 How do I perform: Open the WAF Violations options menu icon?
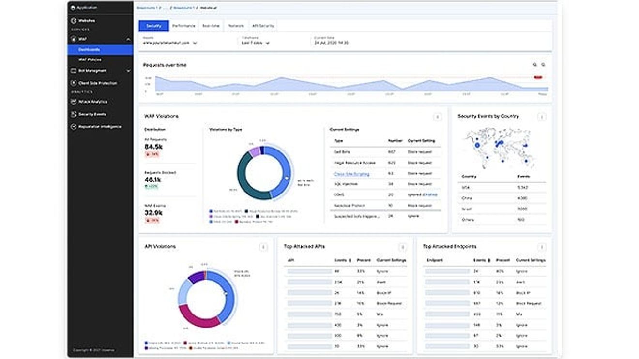coord(437,117)
